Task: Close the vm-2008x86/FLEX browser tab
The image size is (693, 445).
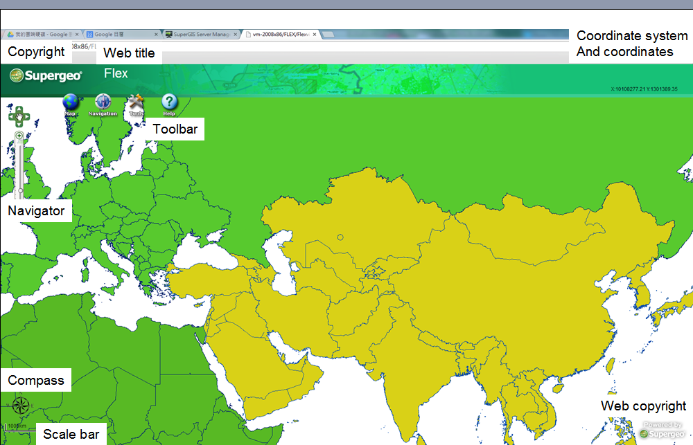Action: click(x=315, y=34)
